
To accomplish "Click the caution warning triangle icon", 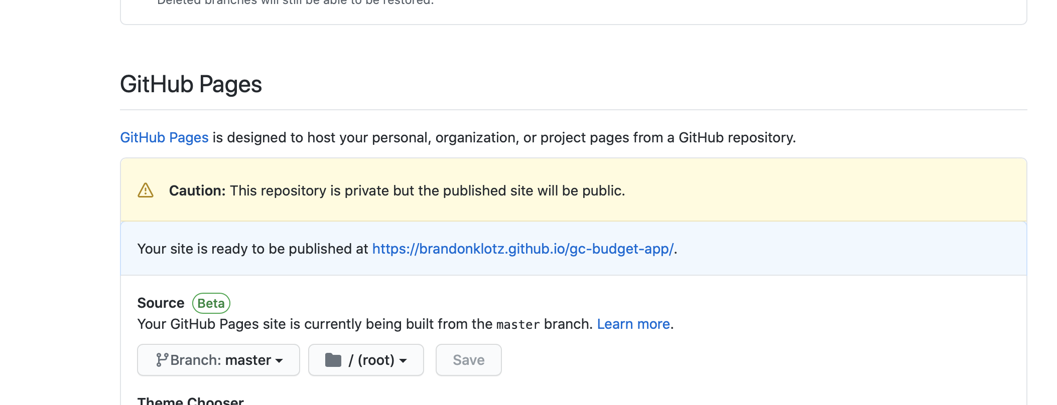I will pyautogui.click(x=146, y=190).
